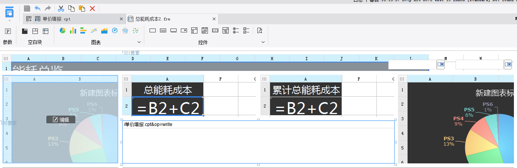Insert a gauge meter chart
This screenshot has width=517, height=168.
(115, 30)
